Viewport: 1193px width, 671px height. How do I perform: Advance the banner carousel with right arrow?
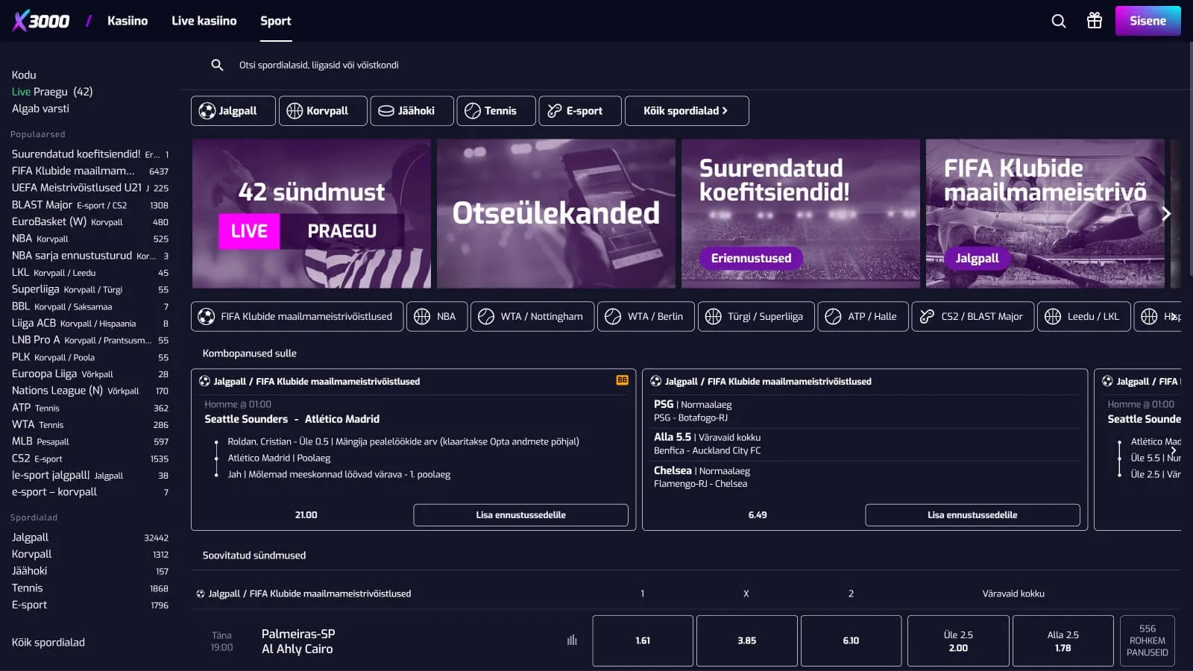point(1166,214)
